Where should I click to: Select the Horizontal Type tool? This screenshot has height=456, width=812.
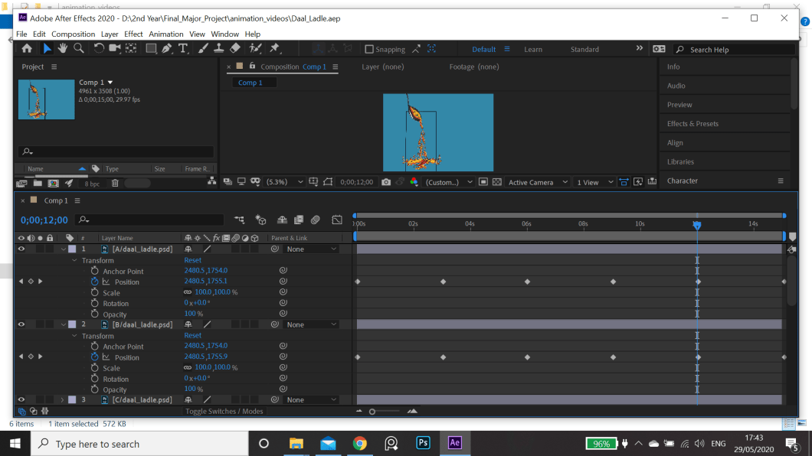pyautogui.click(x=183, y=49)
